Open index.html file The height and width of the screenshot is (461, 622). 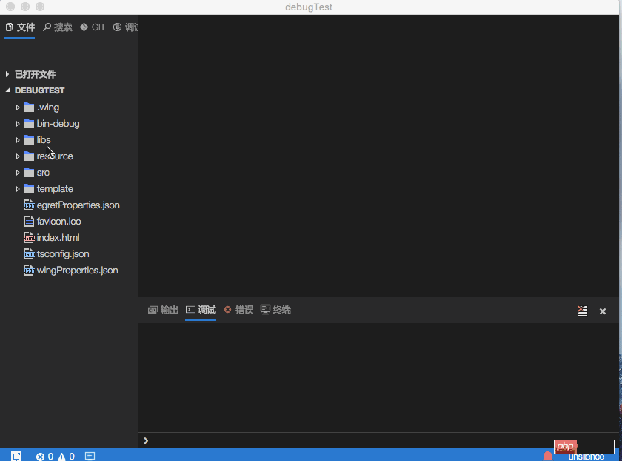click(58, 237)
